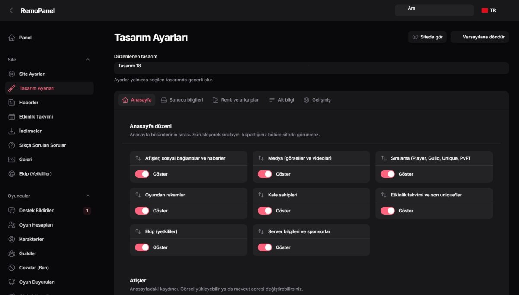Click the sort arrows on Kale sahipleri card

(261, 195)
